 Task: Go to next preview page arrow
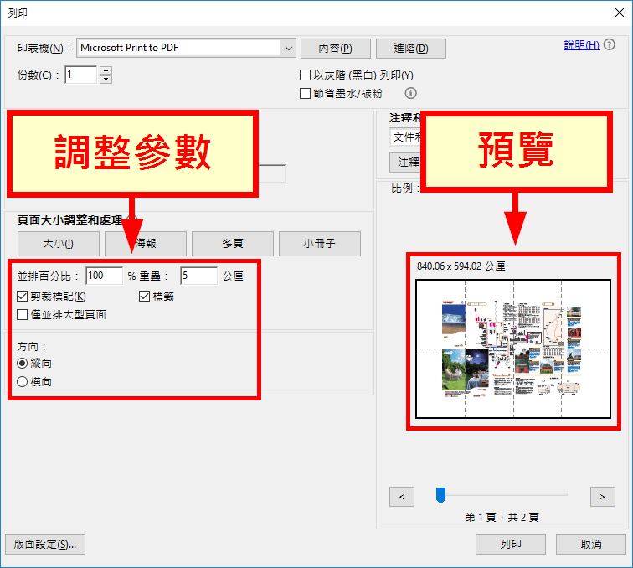[x=602, y=497]
